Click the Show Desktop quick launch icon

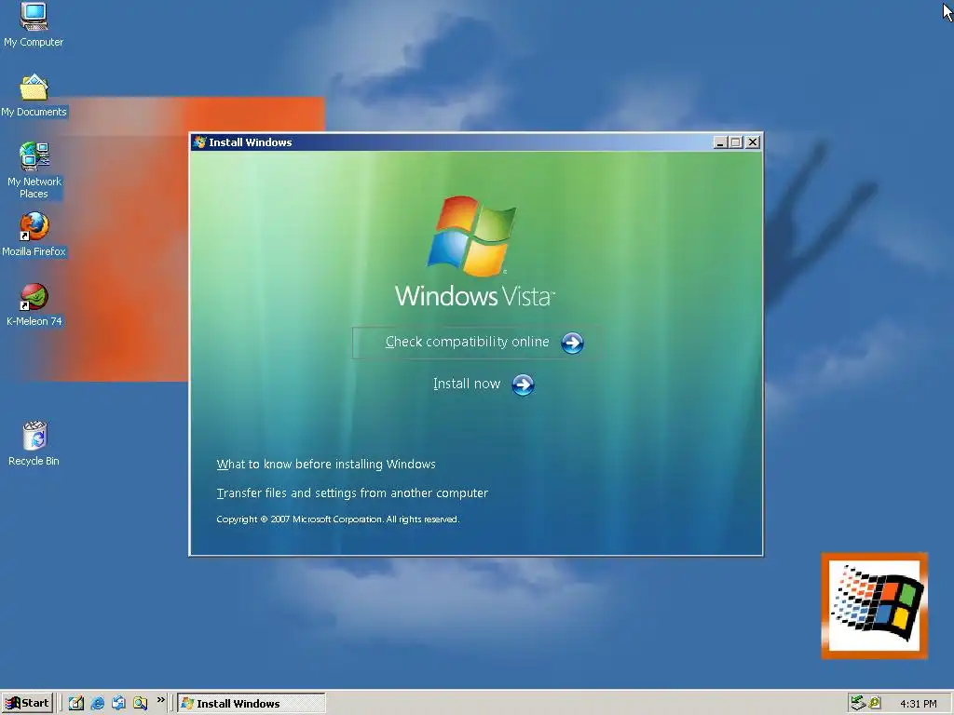coord(118,704)
